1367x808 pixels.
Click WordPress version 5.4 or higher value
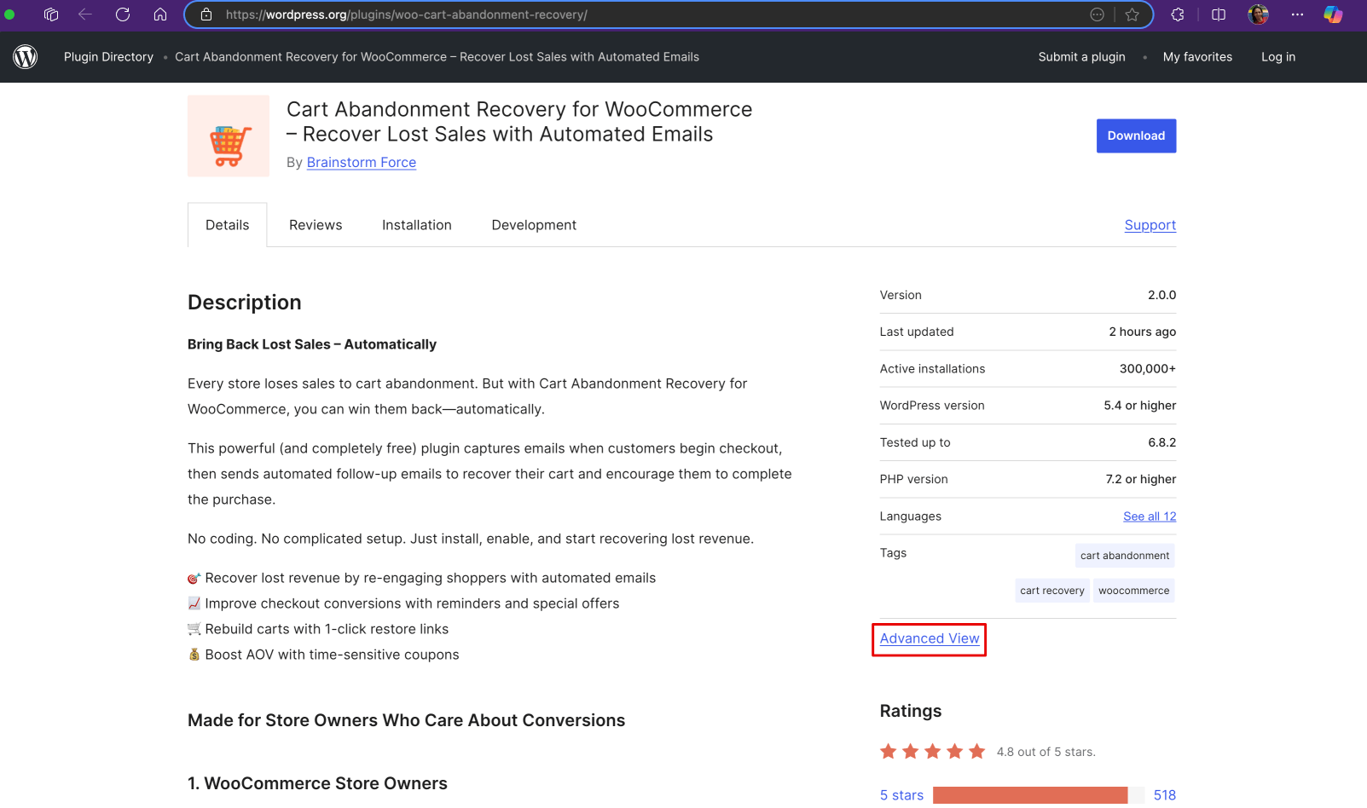[x=1140, y=406]
